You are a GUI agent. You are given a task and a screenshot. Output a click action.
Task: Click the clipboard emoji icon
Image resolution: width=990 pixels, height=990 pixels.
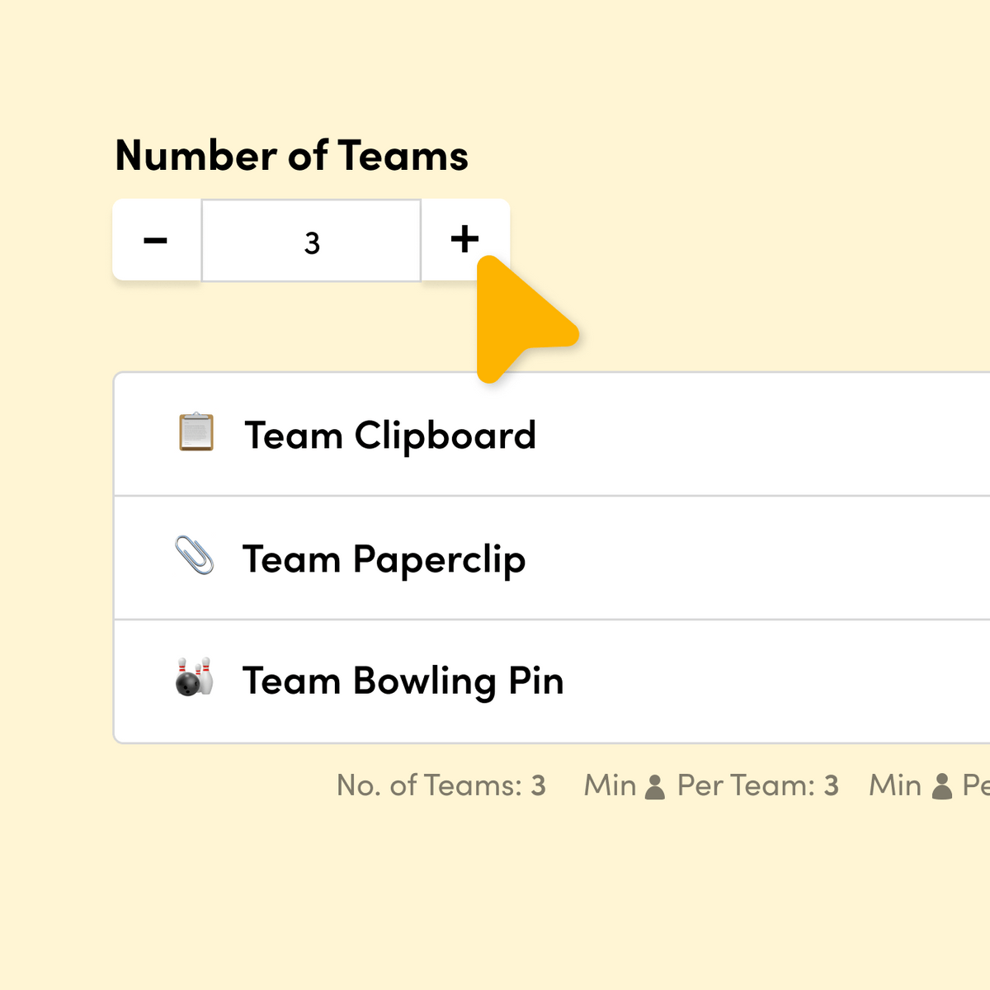coord(196,433)
